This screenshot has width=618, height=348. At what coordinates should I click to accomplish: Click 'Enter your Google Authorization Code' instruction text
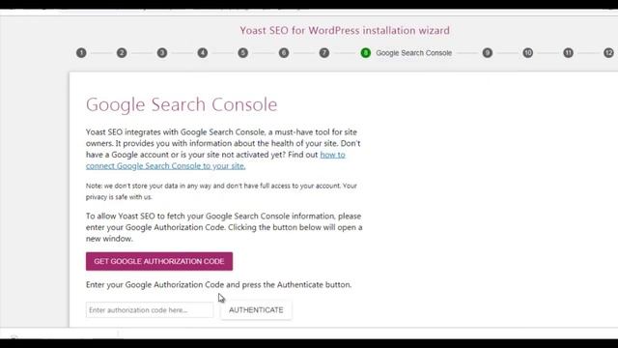click(x=219, y=284)
